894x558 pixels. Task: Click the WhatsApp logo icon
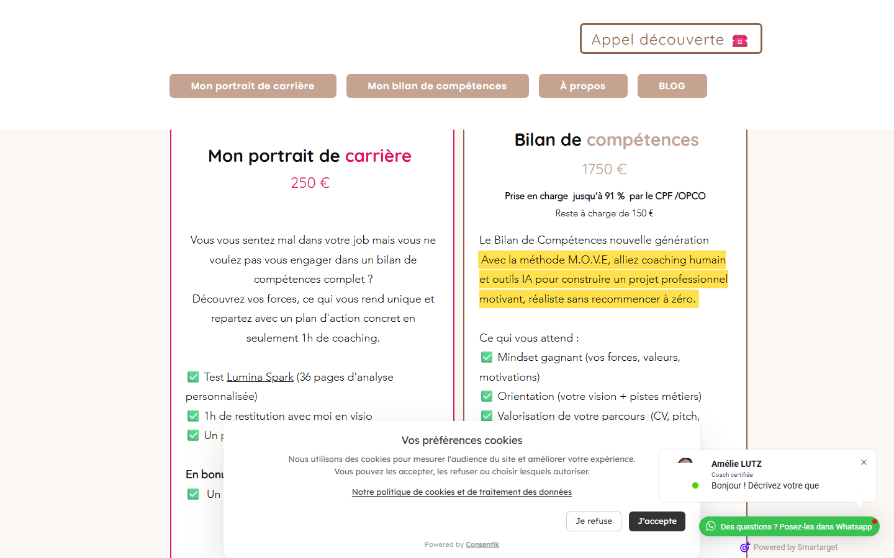711,526
